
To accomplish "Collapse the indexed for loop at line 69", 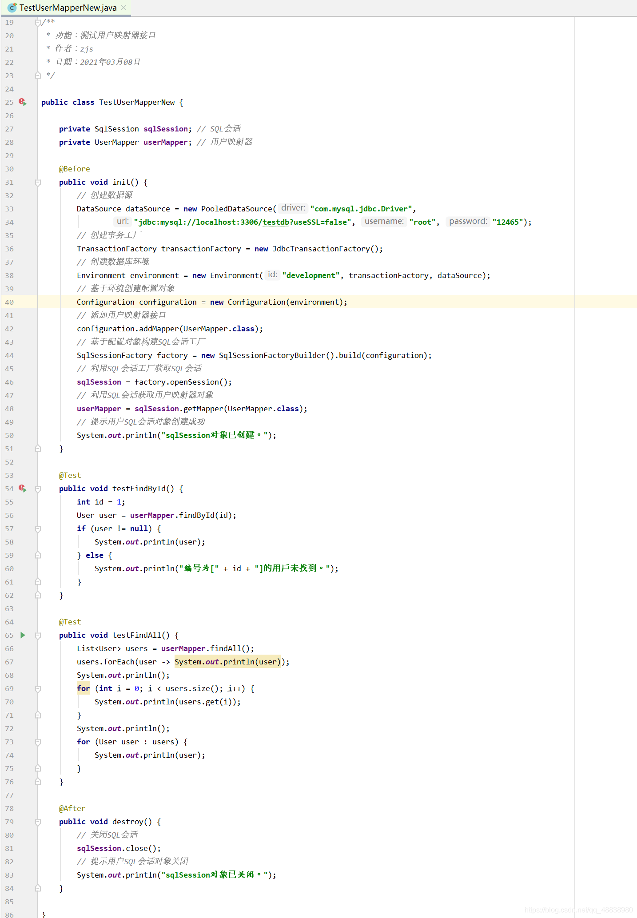I will point(38,689).
